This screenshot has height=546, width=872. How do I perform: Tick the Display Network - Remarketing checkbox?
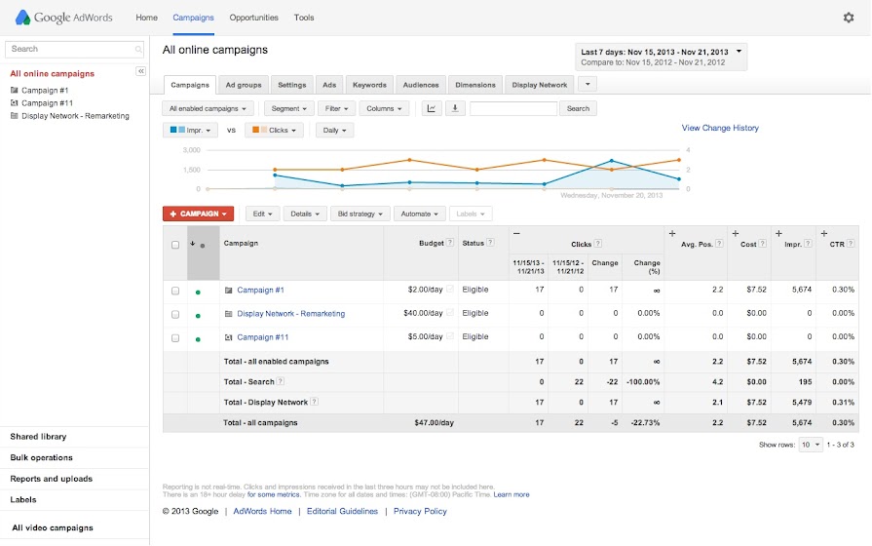pos(175,314)
